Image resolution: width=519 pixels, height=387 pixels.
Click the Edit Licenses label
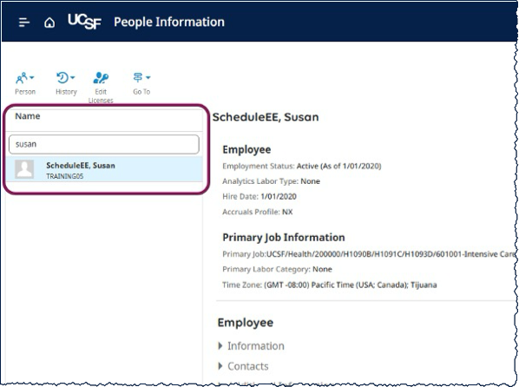pos(101,96)
